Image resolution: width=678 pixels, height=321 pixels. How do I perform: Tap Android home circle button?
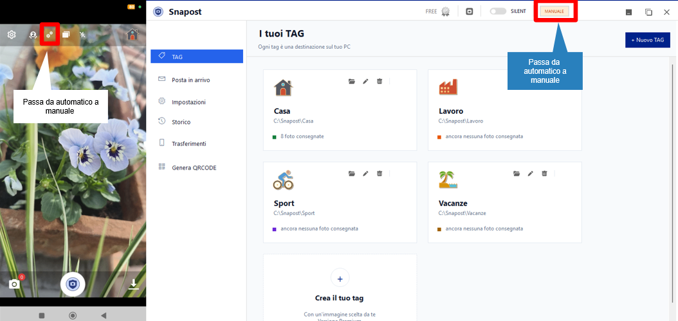[x=73, y=315]
